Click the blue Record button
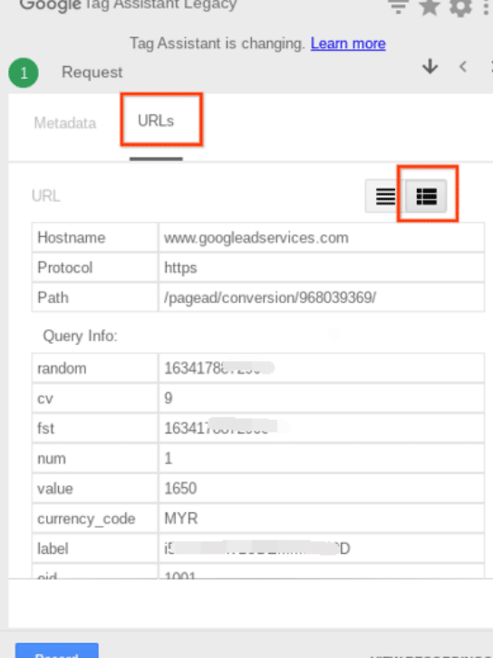 point(57,651)
